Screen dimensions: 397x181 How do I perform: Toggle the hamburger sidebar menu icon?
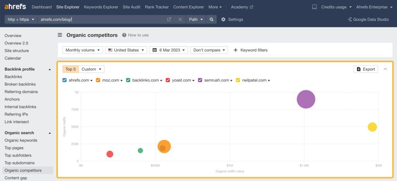coord(60,35)
